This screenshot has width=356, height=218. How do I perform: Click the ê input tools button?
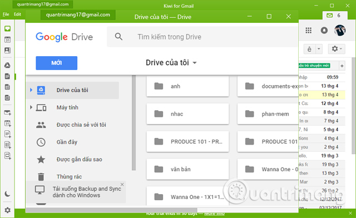[x=309, y=49]
